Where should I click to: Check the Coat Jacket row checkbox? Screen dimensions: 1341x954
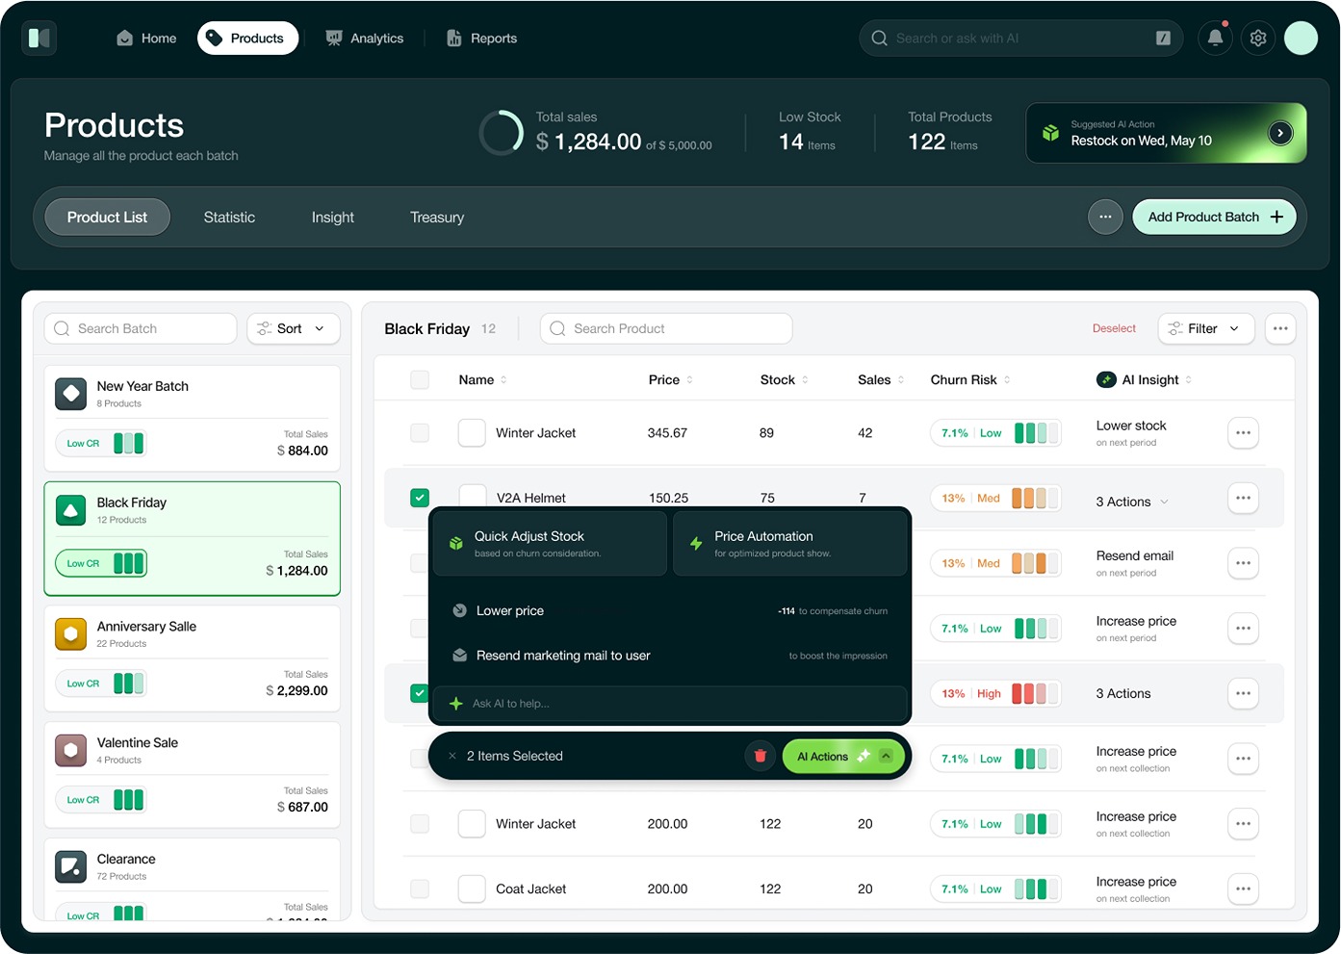click(x=420, y=889)
